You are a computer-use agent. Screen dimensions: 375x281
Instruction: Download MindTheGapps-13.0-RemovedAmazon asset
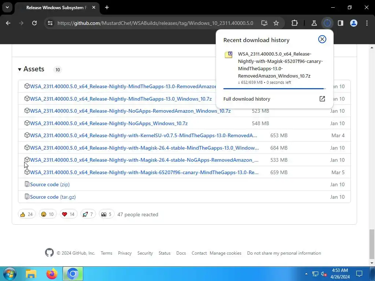point(123,86)
